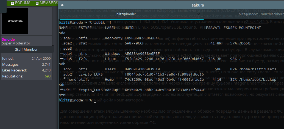
Task: Click the sda4 partition name
Action: coord(68,54)
